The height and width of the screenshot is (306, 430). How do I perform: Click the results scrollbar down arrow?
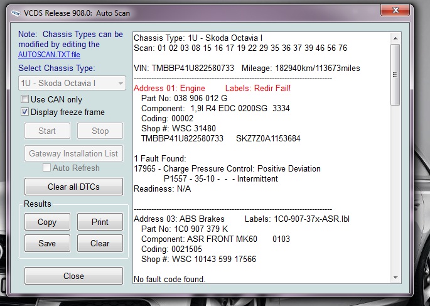pyautogui.click(x=395, y=277)
